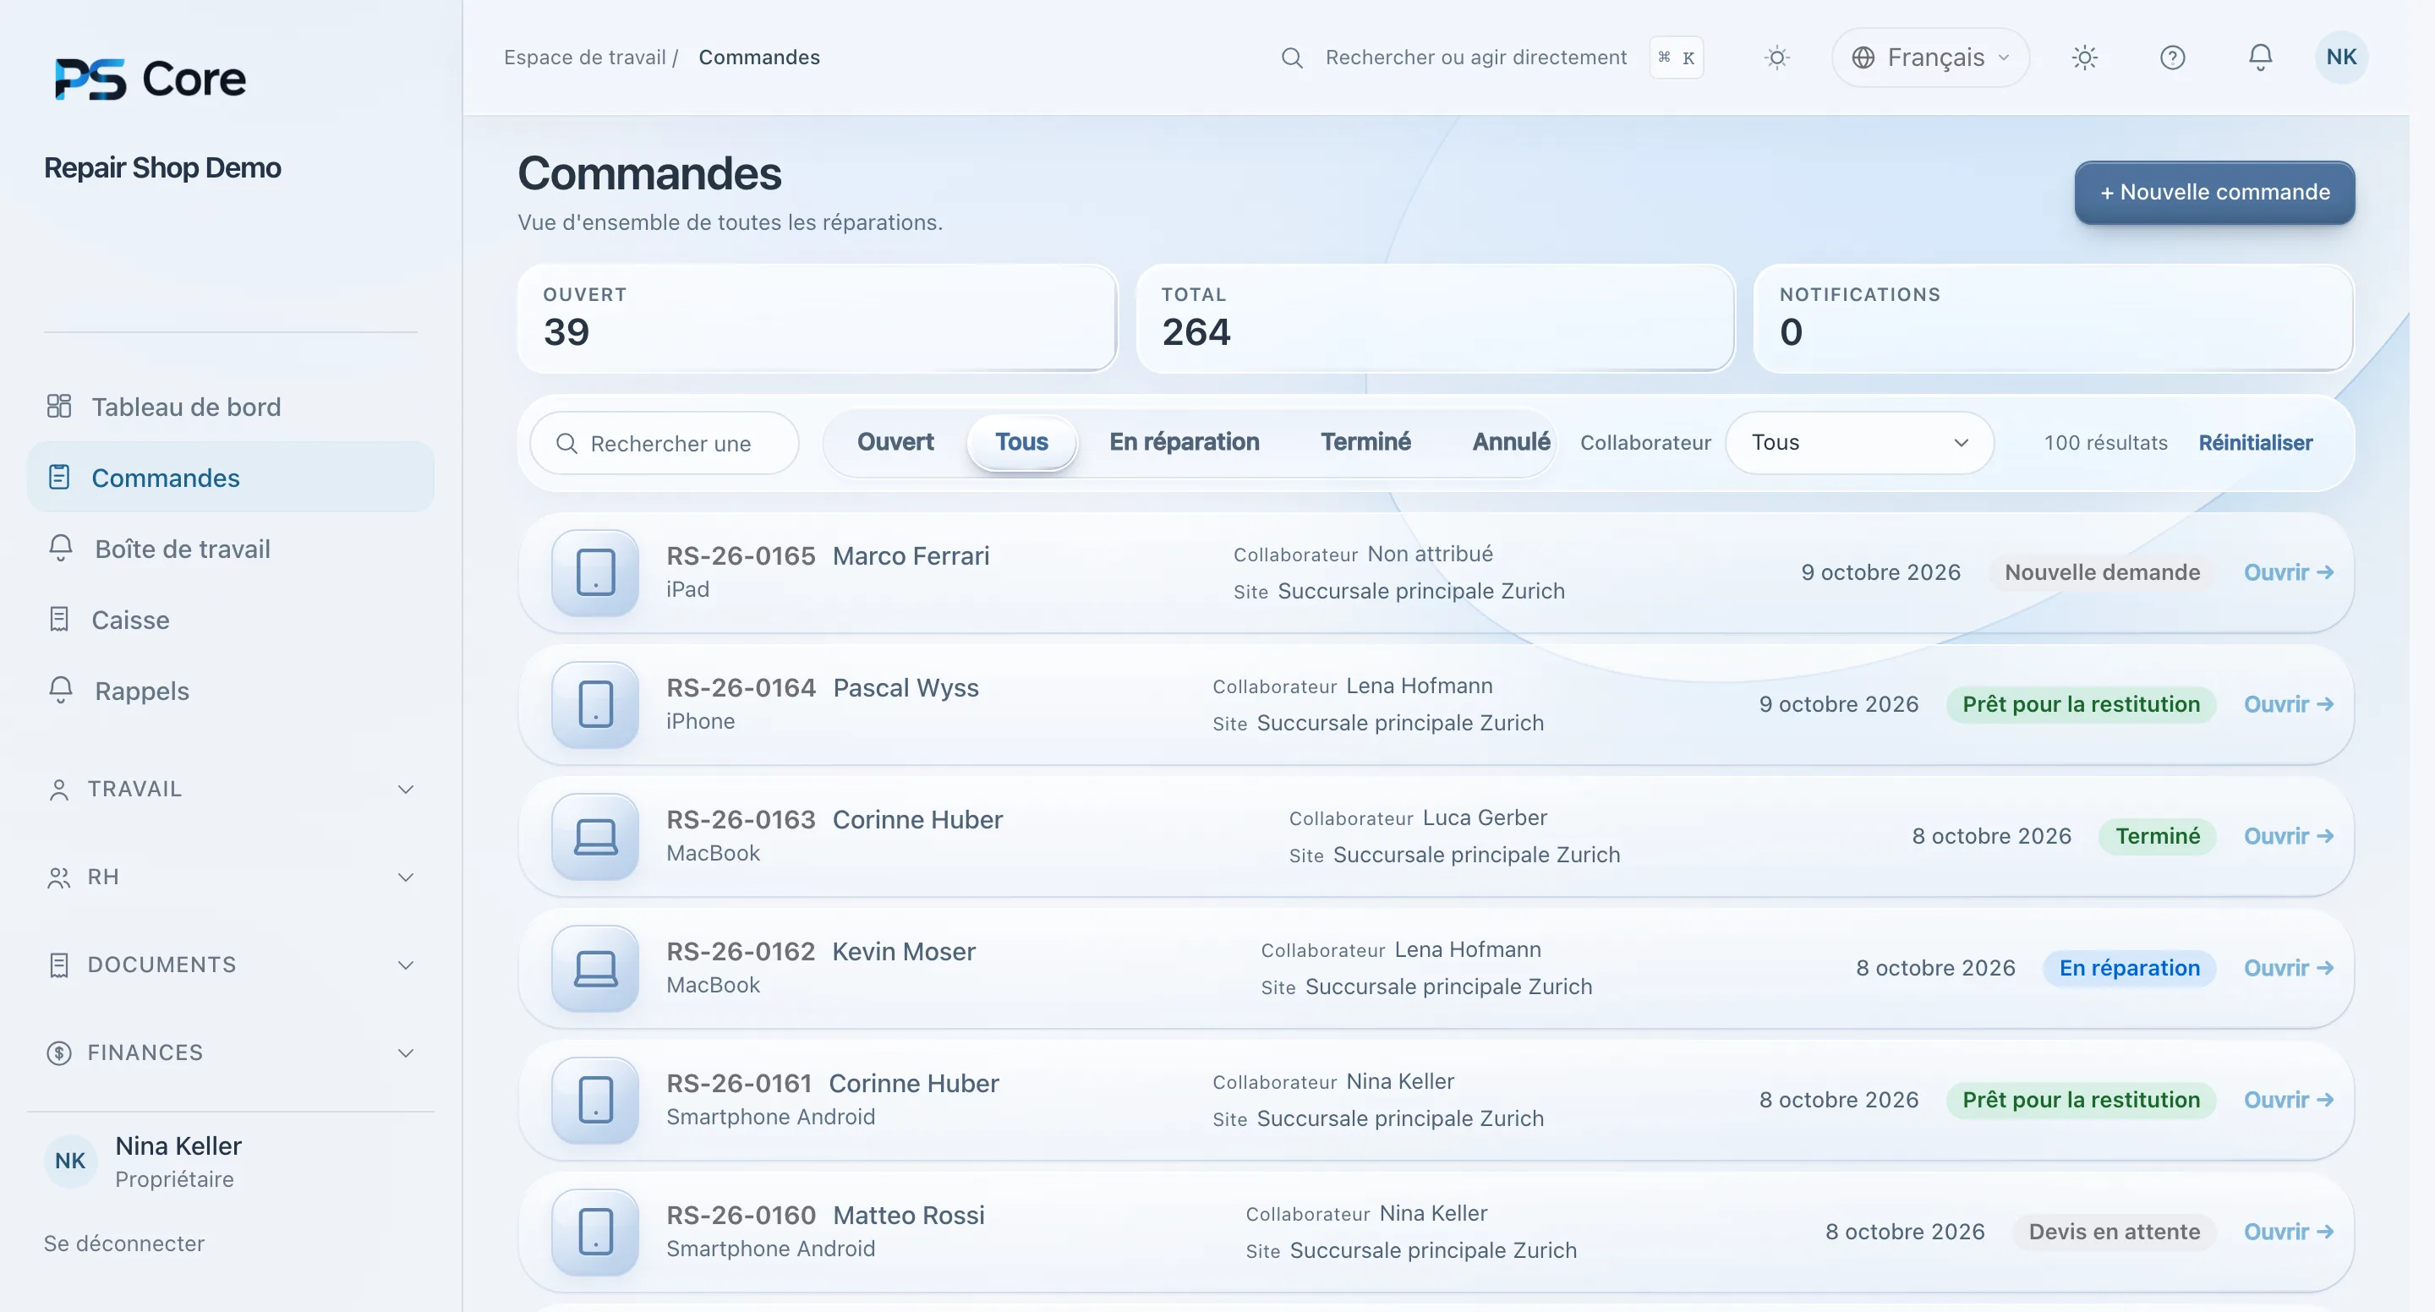Select the En réparation filter tab
The height and width of the screenshot is (1312, 2435).
(x=1184, y=441)
